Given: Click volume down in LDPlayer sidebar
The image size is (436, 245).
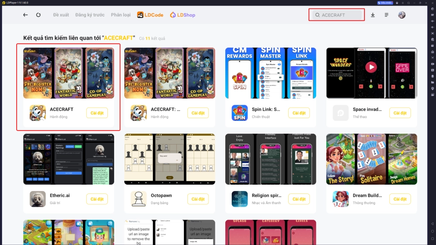Looking at the screenshot, I should pyautogui.click(x=433, y=27).
